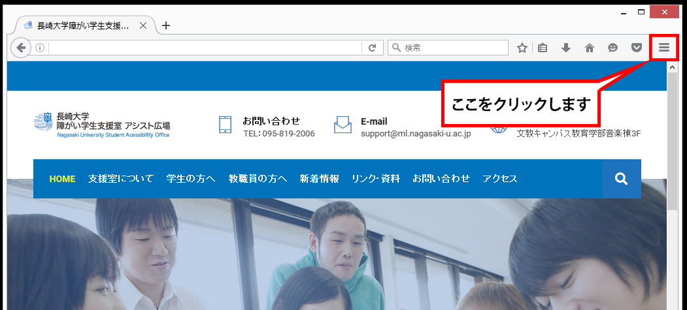687x310 pixels.
Task: Maximize the Firefox window
Action: tap(641, 12)
